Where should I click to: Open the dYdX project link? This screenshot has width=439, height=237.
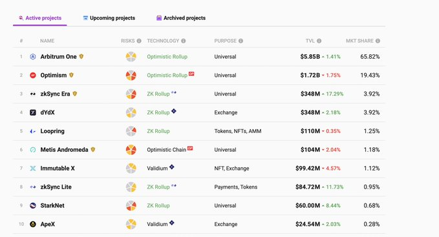(x=47, y=112)
